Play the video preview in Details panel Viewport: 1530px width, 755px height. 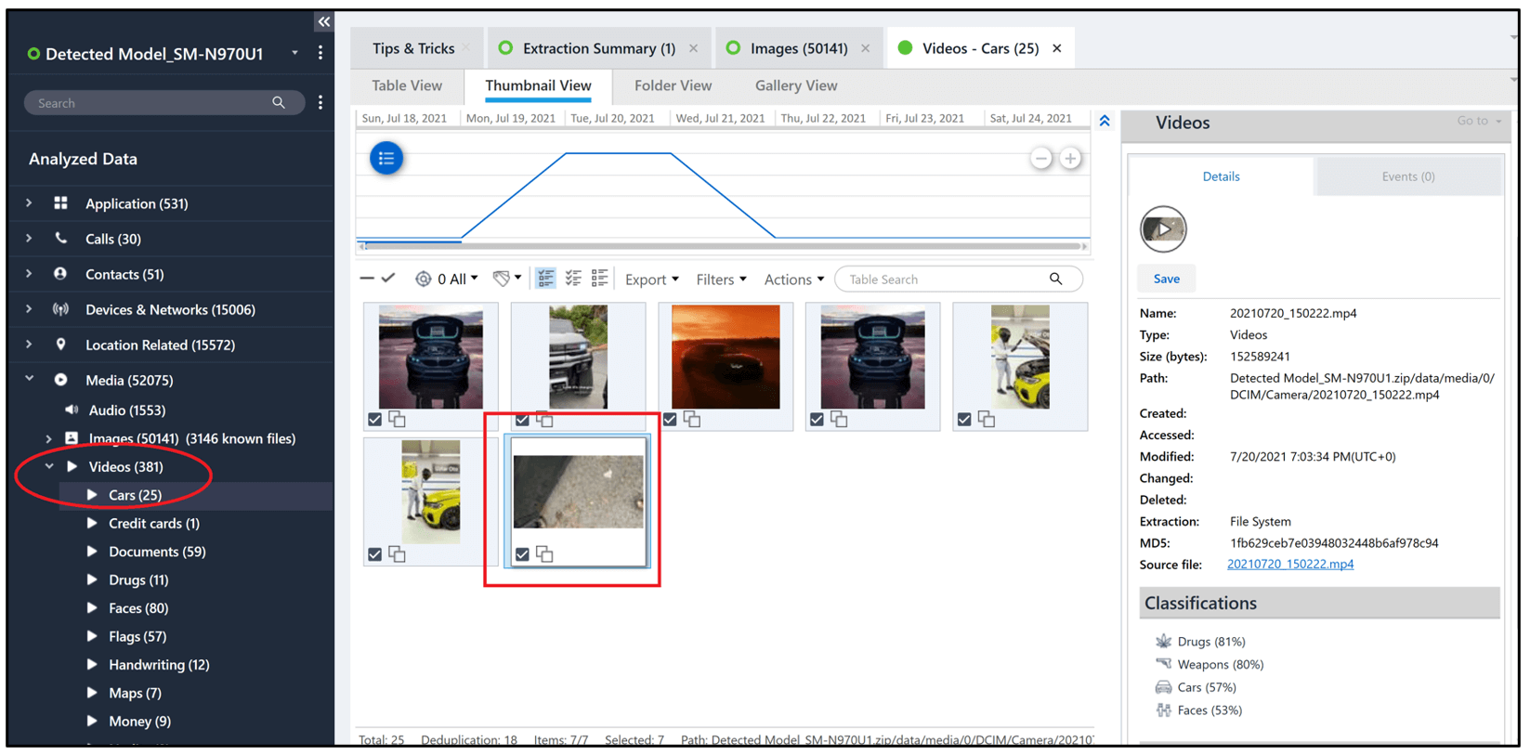[1163, 229]
